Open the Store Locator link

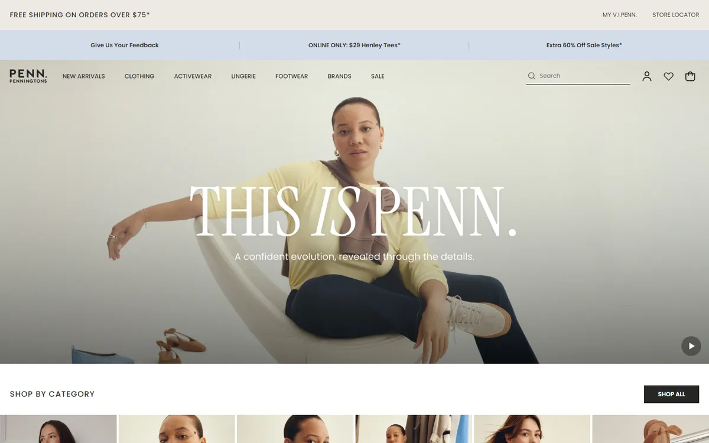coord(676,15)
